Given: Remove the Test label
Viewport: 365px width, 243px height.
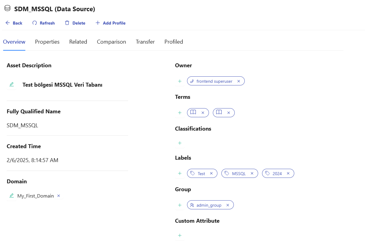Looking at the screenshot, I should pos(211,174).
